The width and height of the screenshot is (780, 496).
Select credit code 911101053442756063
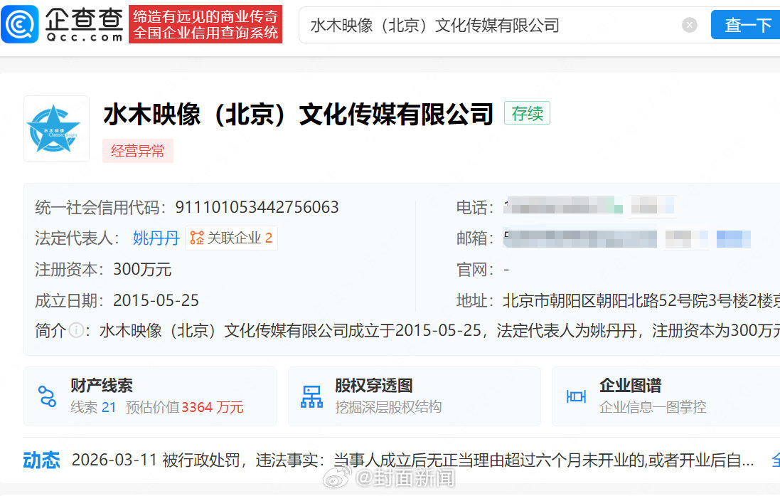point(257,207)
